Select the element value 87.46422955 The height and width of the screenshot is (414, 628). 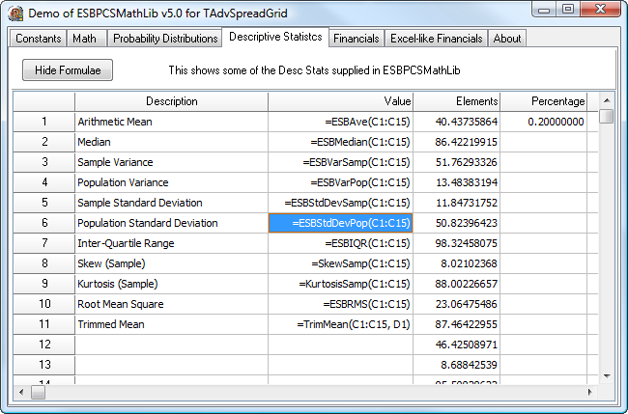(457, 324)
